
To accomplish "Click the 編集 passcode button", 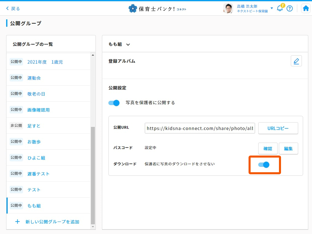I will [x=288, y=149].
